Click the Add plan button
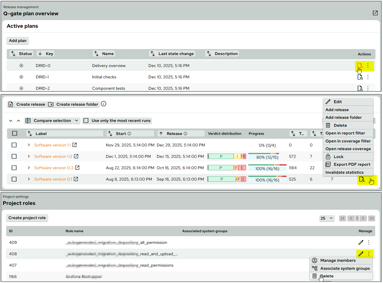 pyautogui.click(x=18, y=41)
